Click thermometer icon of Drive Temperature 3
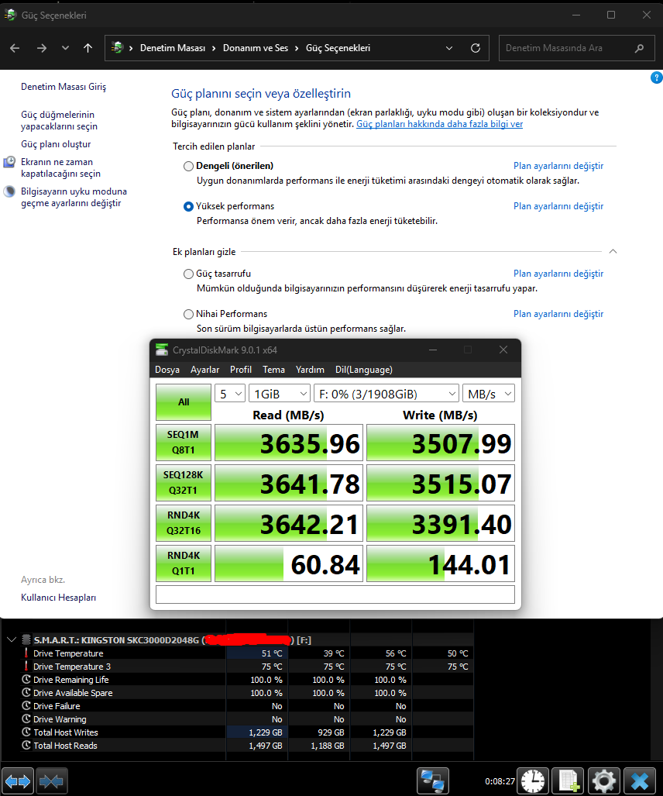This screenshot has width=663, height=796. click(26, 666)
